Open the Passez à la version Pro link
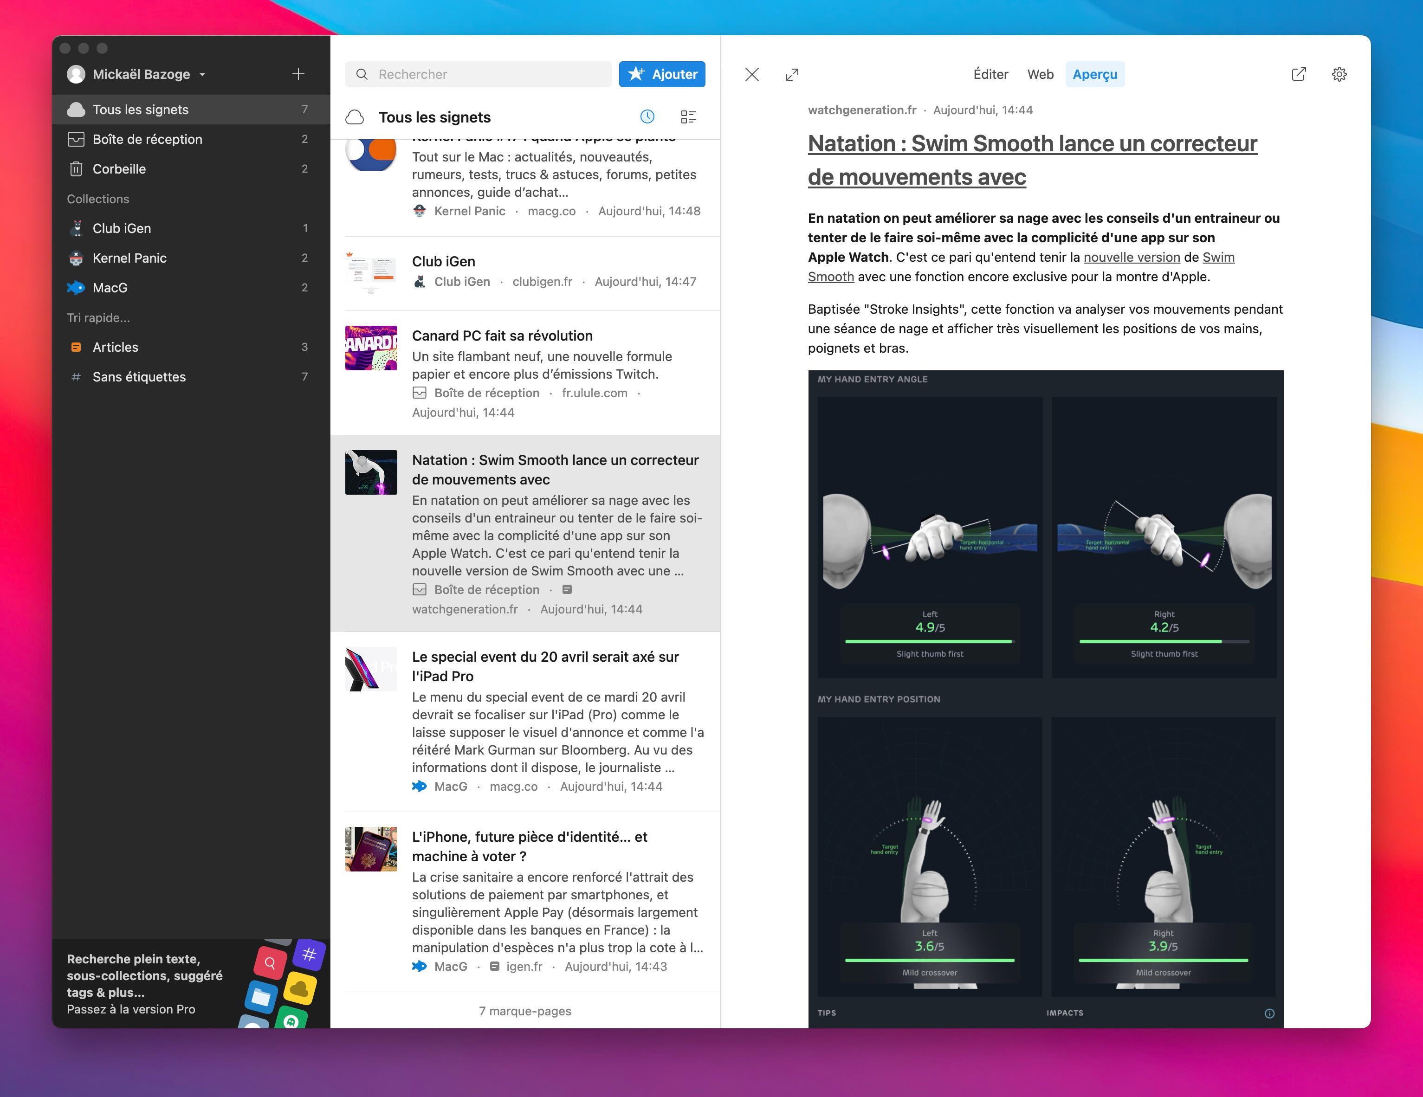This screenshot has width=1423, height=1097. pyautogui.click(x=130, y=1009)
